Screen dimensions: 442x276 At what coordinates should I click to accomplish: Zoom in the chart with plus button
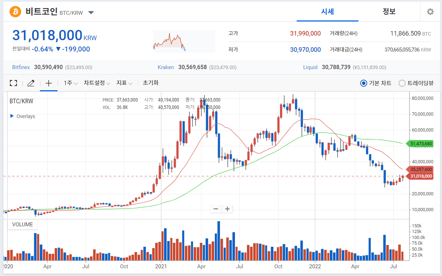coord(228,209)
